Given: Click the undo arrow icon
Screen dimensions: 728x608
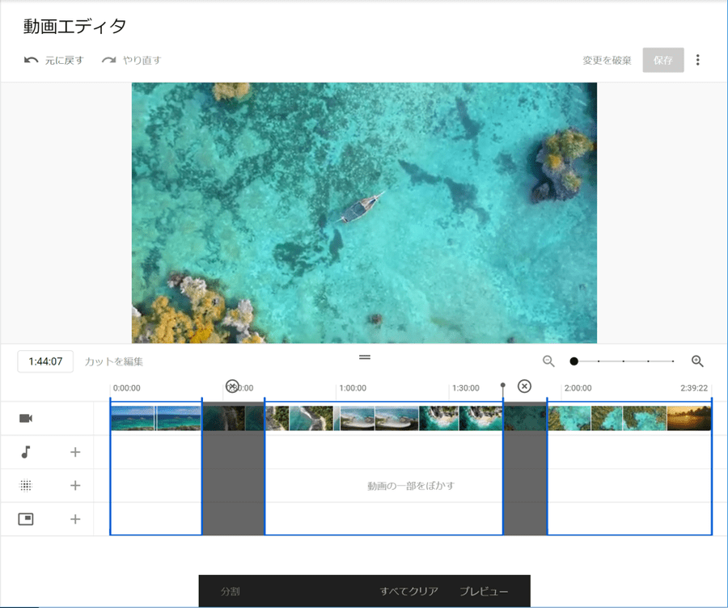Looking at the screenshot, I should [32, 61].
